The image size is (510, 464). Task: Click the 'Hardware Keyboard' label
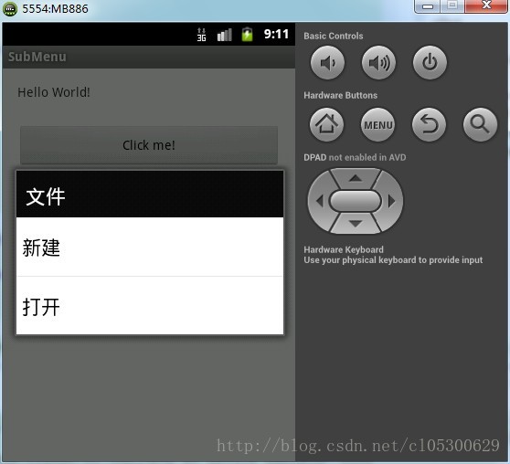coord(344,249)
